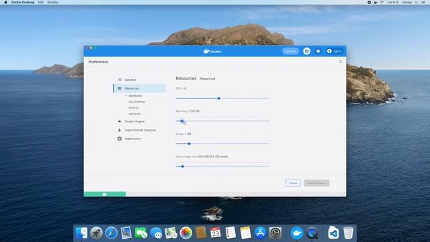Click the Upgrade button in Docker header
Screen dimensions: 430x242
(x=290, y=51)
